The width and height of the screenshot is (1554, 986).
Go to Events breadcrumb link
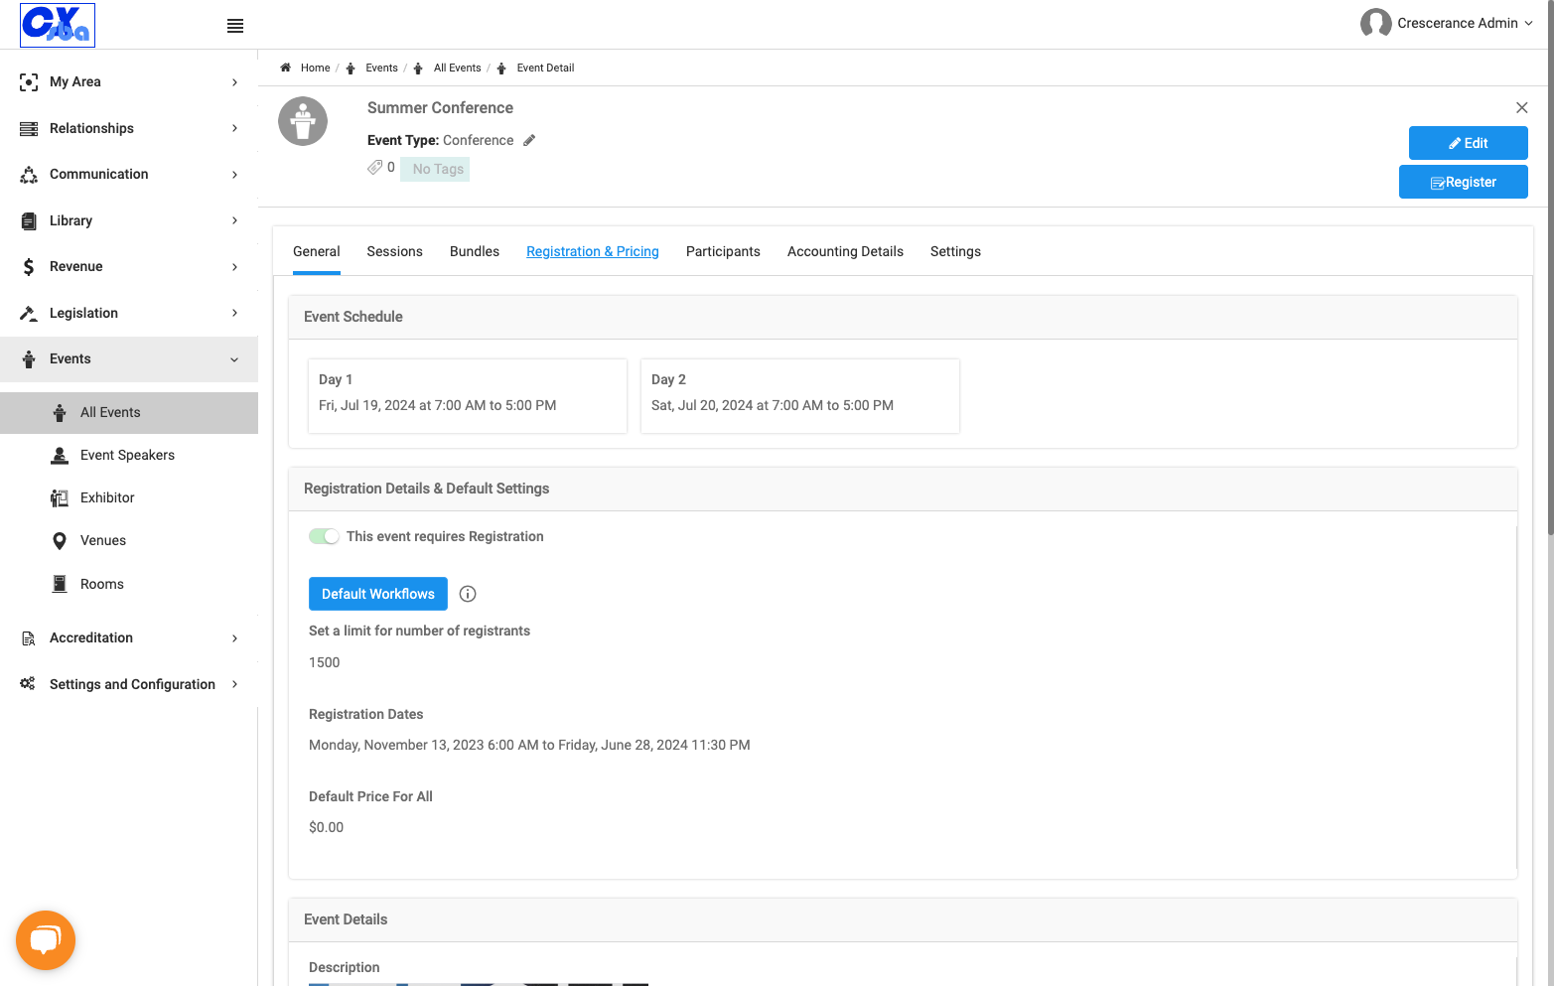point(381,68)
